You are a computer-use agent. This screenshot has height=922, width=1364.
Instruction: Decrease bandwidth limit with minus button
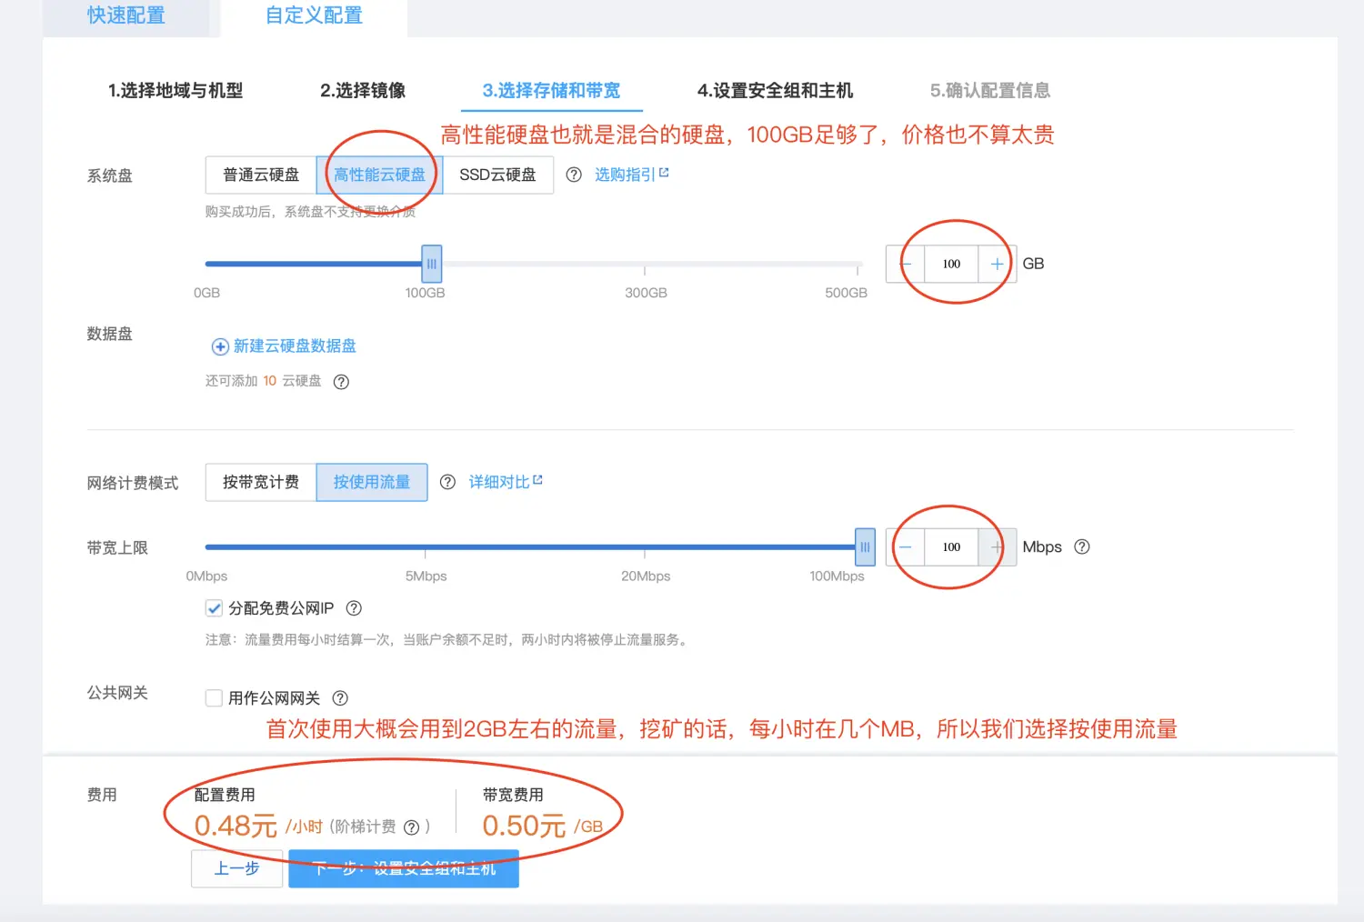906,547
